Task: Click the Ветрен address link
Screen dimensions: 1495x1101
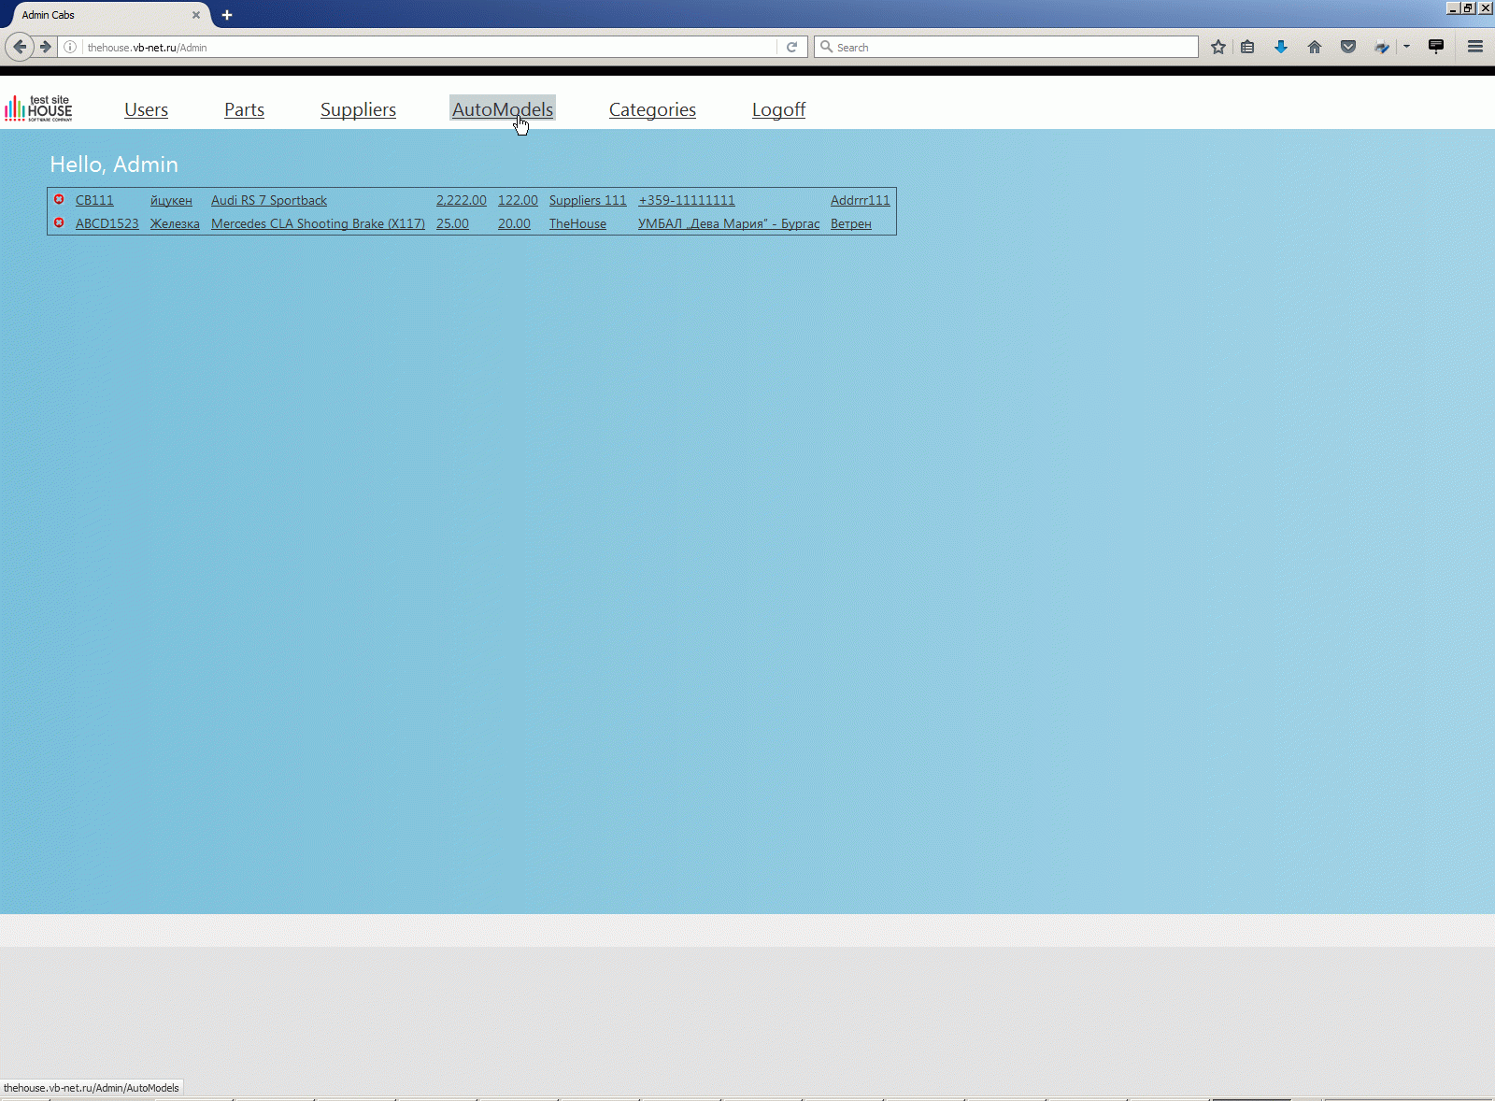Action: point(850,223)
